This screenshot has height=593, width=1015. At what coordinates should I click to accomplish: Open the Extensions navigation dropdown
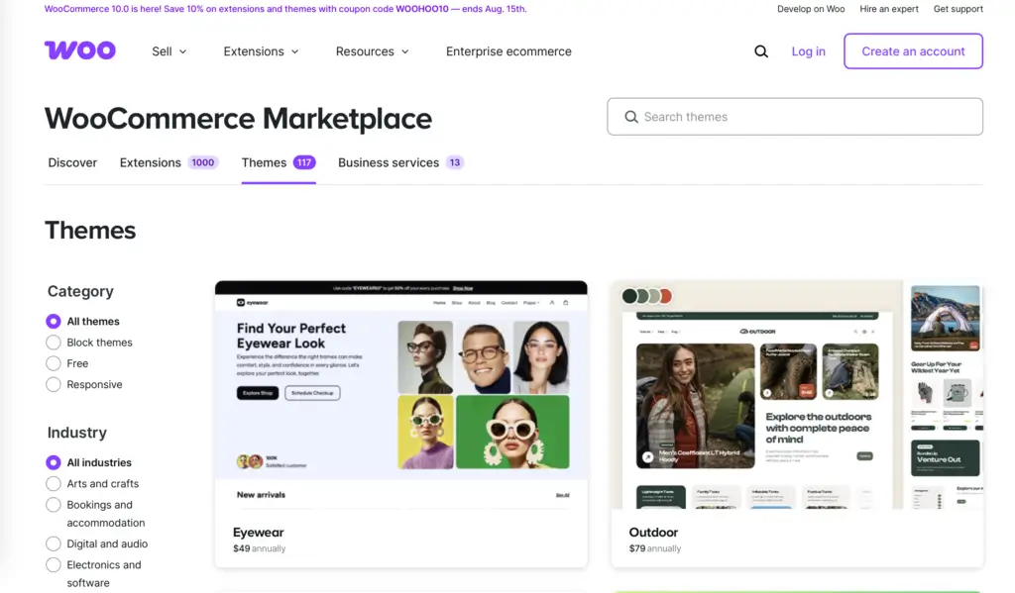point(260,50)
